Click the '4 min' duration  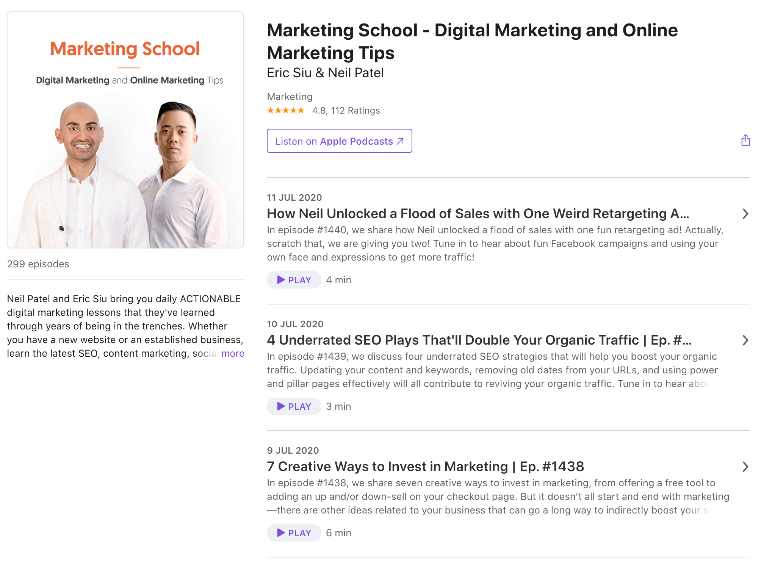pos(338,280)
